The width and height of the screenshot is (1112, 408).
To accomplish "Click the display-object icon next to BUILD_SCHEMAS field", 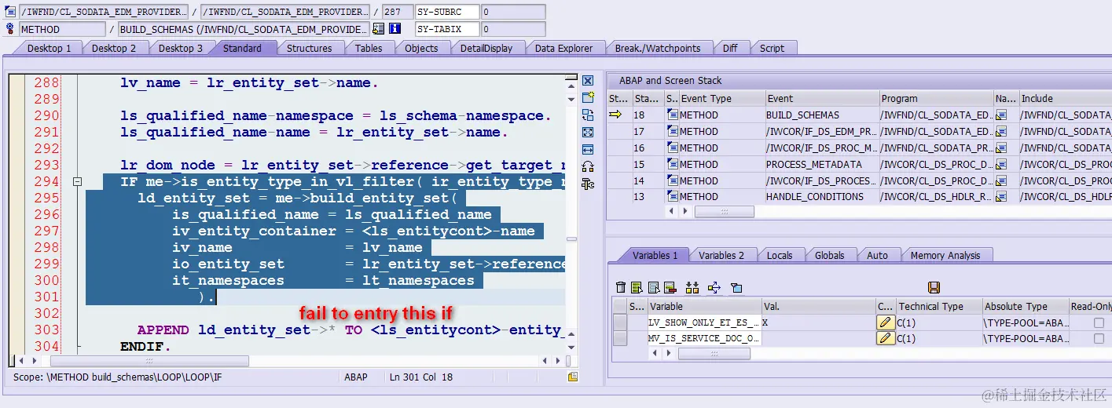I will click(x=379, y=29).
